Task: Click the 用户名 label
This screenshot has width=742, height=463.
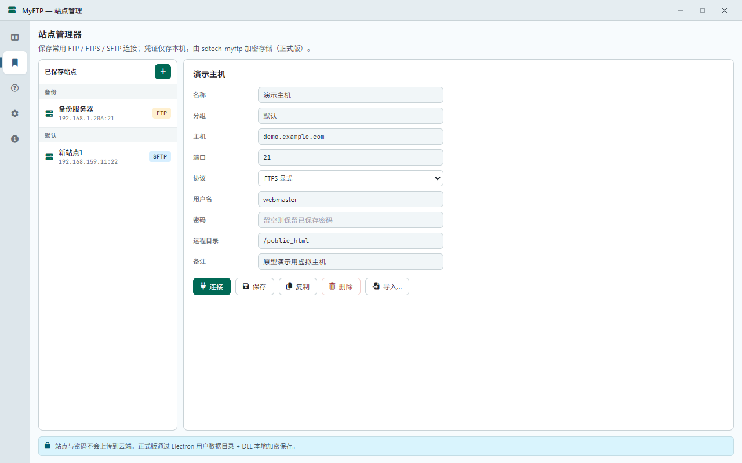Action: [x=202, y=199]
